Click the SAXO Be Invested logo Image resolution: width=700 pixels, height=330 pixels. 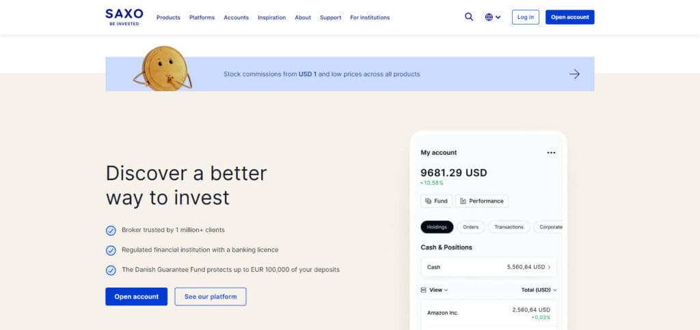tap(124, 17)
